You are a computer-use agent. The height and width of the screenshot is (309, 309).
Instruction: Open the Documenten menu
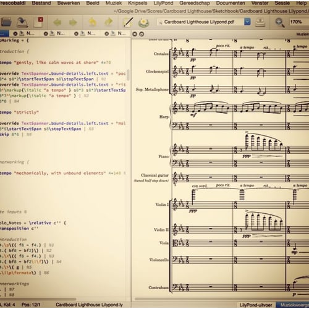click(231, 3)
